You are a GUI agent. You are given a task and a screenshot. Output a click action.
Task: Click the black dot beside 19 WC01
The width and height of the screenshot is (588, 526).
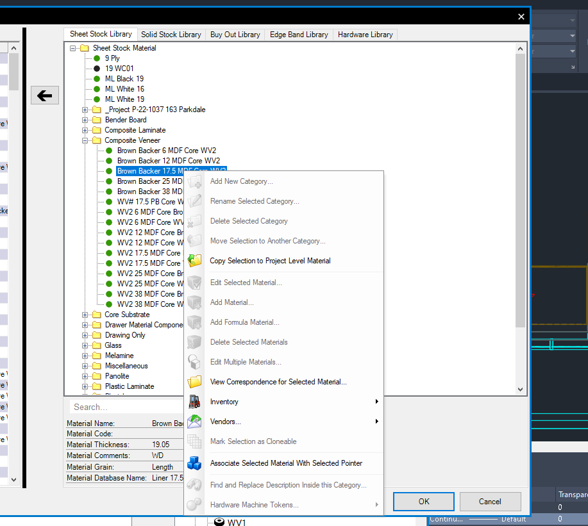click(x=97, y=69)
